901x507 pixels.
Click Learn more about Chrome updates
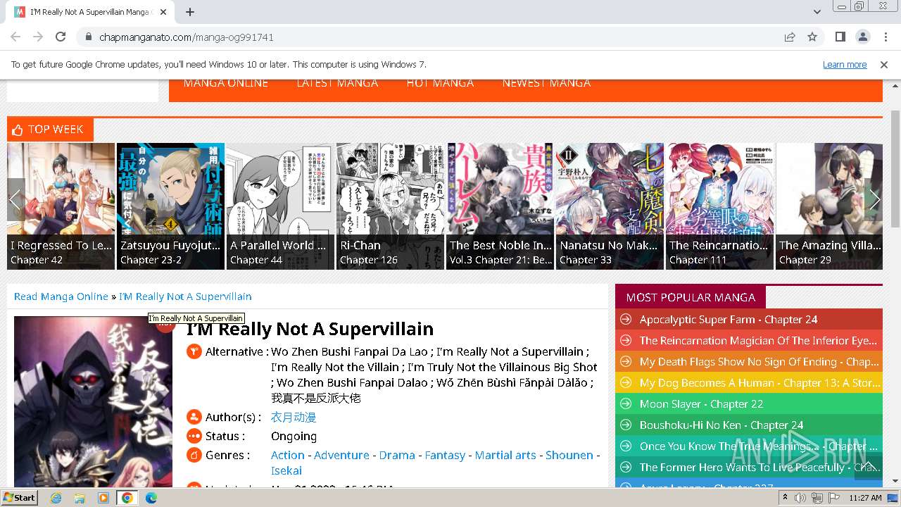[x=845, y=64]
